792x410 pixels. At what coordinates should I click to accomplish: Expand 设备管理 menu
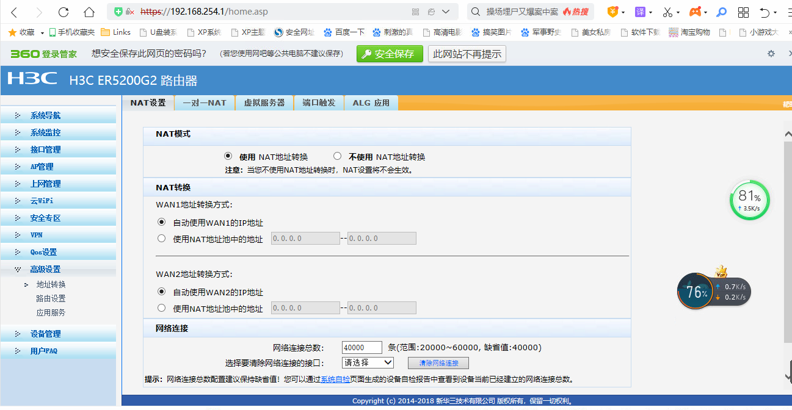(58, 334)
